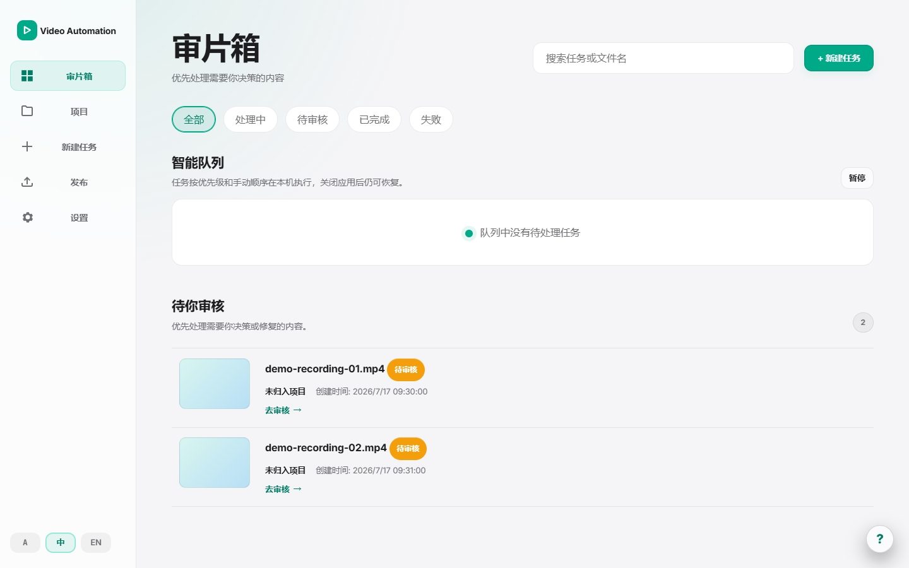The height and width of the screenshot is (568, 909).
Task: Click the 智能队列 section heading
Action: coord(198,163)
